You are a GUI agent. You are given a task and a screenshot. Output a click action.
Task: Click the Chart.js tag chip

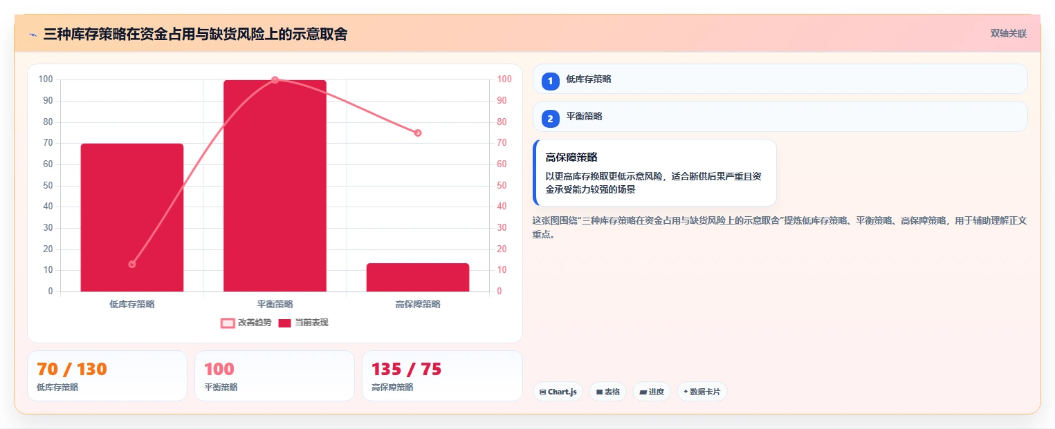coord(558,392)
